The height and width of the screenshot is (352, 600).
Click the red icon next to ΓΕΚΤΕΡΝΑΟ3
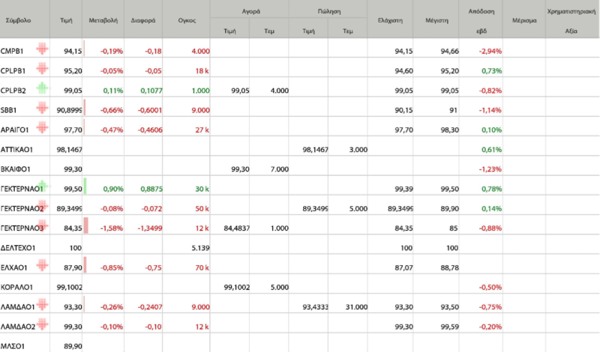42,225
